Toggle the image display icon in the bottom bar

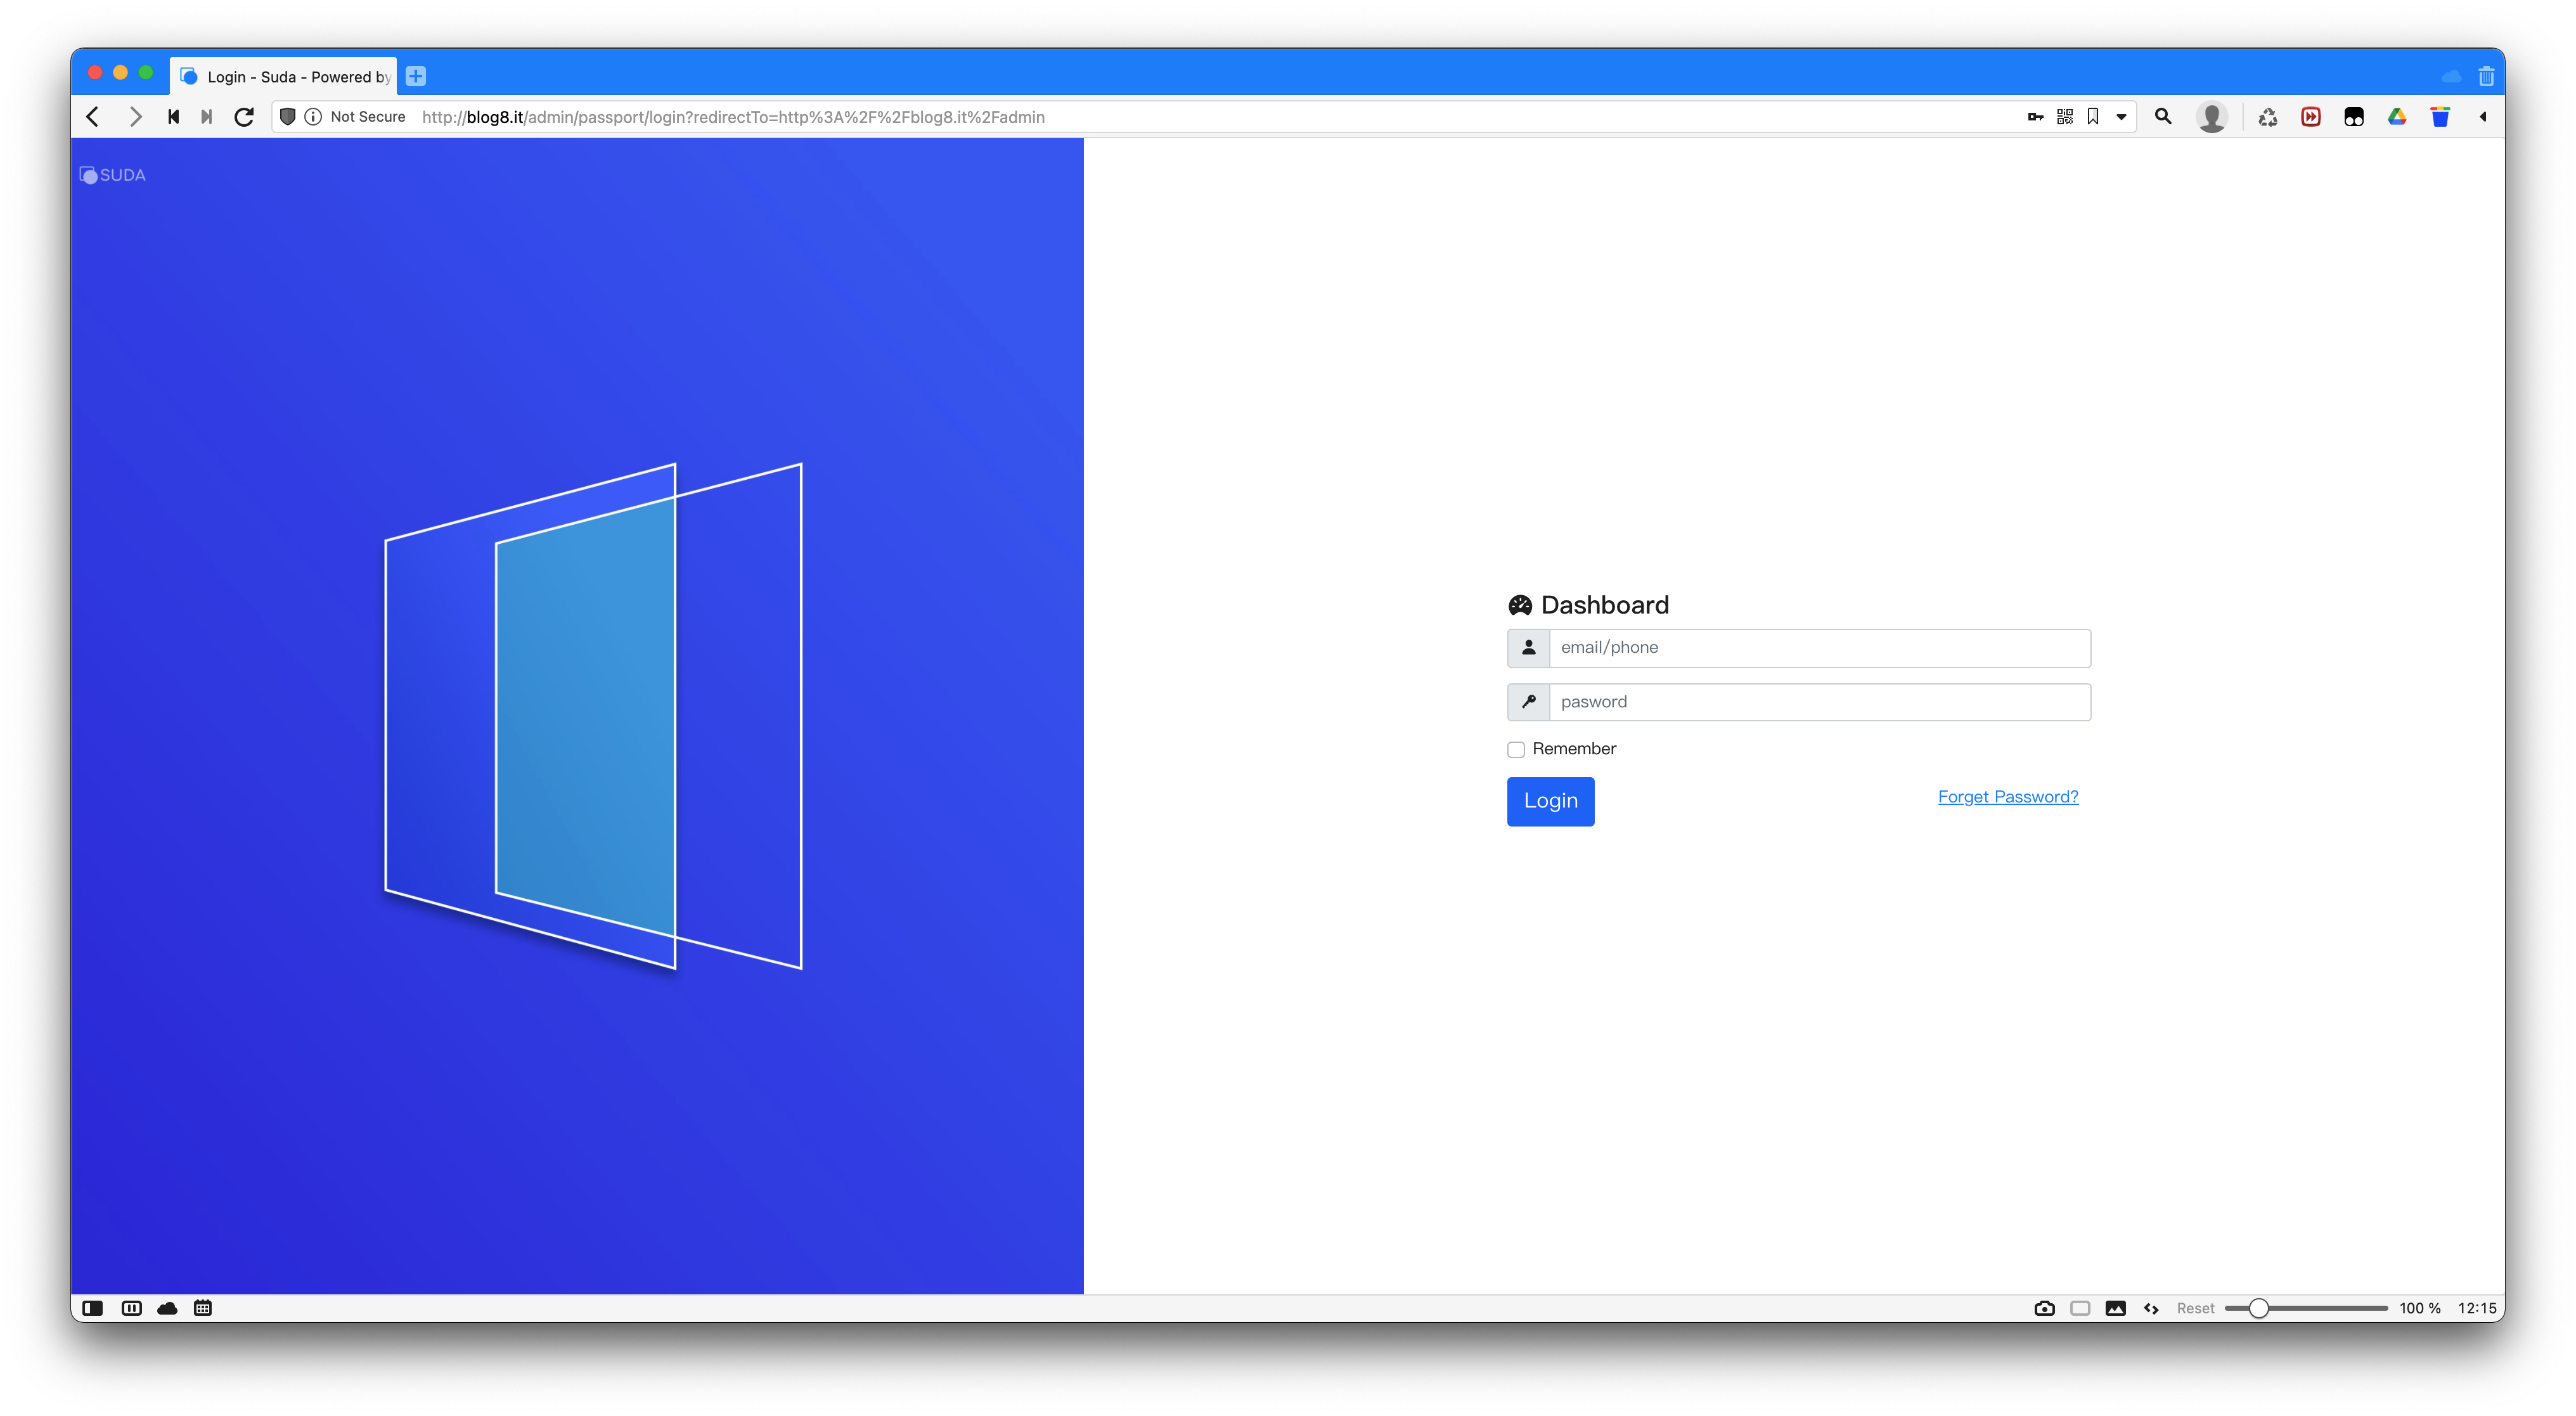pos(2115,1307)
